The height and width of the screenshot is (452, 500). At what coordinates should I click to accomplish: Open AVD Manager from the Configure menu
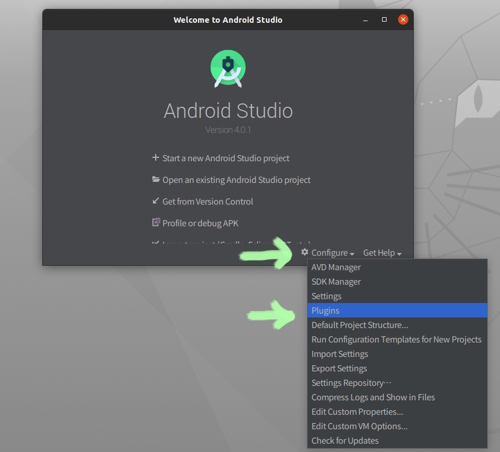coord(397,267)
